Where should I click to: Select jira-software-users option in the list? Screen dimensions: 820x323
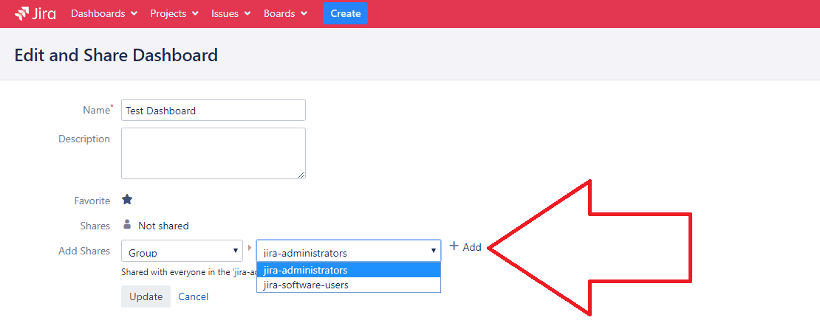(x=348, y=285)
